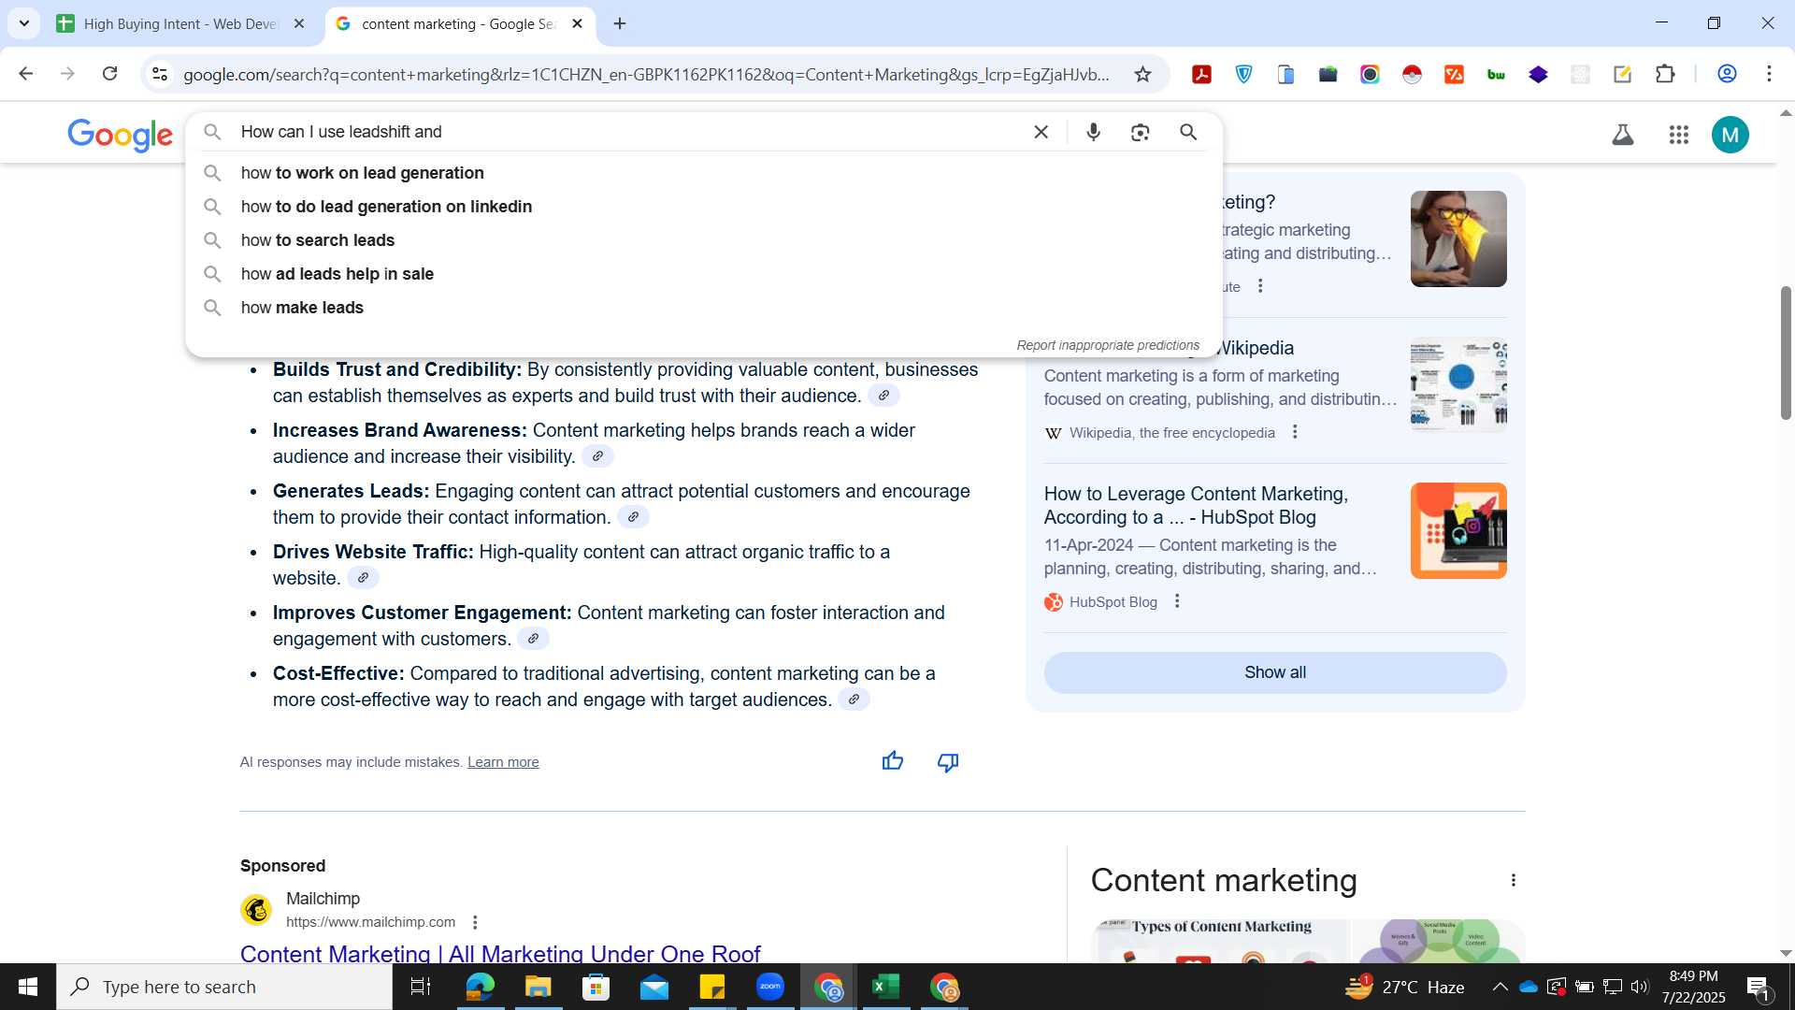Open source link after Cost-Effective bullet
Screen dimensions: 1795x1010
pos(854,700)
